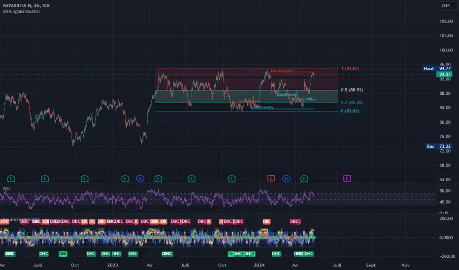
Task: Click the green E marker after Juill 2023
Action: 192,178
